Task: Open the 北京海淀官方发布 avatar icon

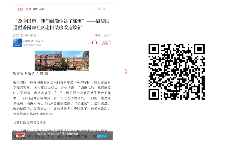Action: pos(17,43)
